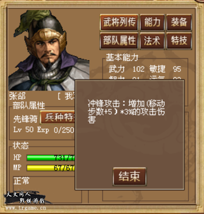Click the www.trgame.cn watermark link
204x214 pixels.
(x=26, y=208)
